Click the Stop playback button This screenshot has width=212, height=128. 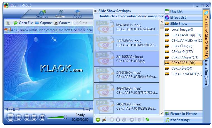click(x=19, y=117)
